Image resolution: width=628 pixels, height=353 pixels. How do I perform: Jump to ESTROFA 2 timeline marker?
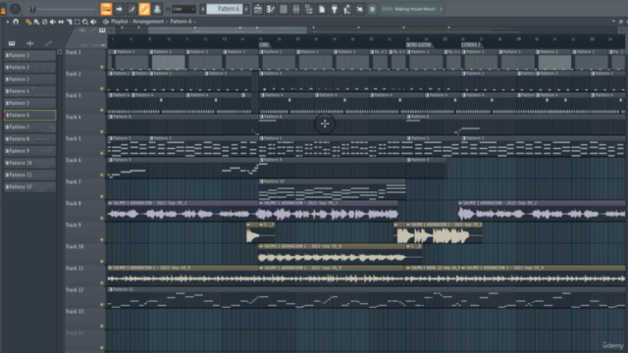[x=471, y=45]
